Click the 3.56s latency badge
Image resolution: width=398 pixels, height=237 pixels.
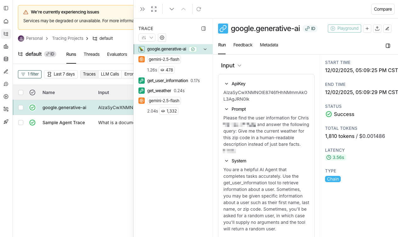click(x=335, y=157)
